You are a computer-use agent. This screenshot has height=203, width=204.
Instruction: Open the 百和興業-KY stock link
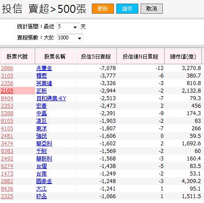[x=51, y=98]
